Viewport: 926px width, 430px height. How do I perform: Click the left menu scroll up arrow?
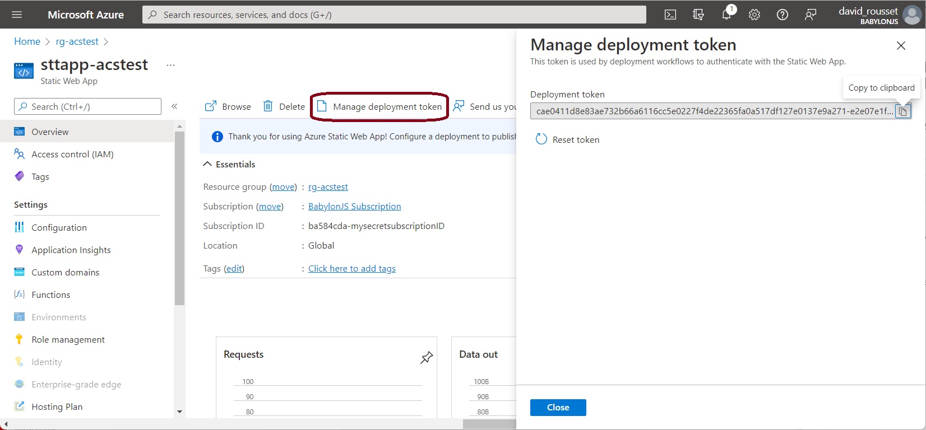[179, 127]
